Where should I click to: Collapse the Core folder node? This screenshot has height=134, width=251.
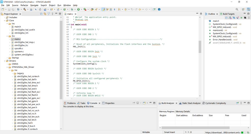(x=5, y=21)
